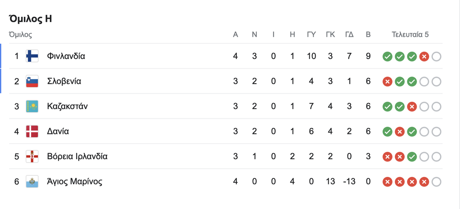This screenshot has width=460, height=209.
Task: Click the Slovenia flag icon
Action: (32, 82)
